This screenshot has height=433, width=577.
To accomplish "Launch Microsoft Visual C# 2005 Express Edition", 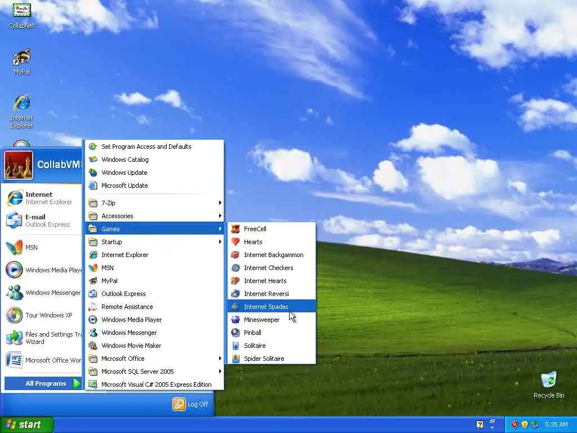I will coord(154,385).
